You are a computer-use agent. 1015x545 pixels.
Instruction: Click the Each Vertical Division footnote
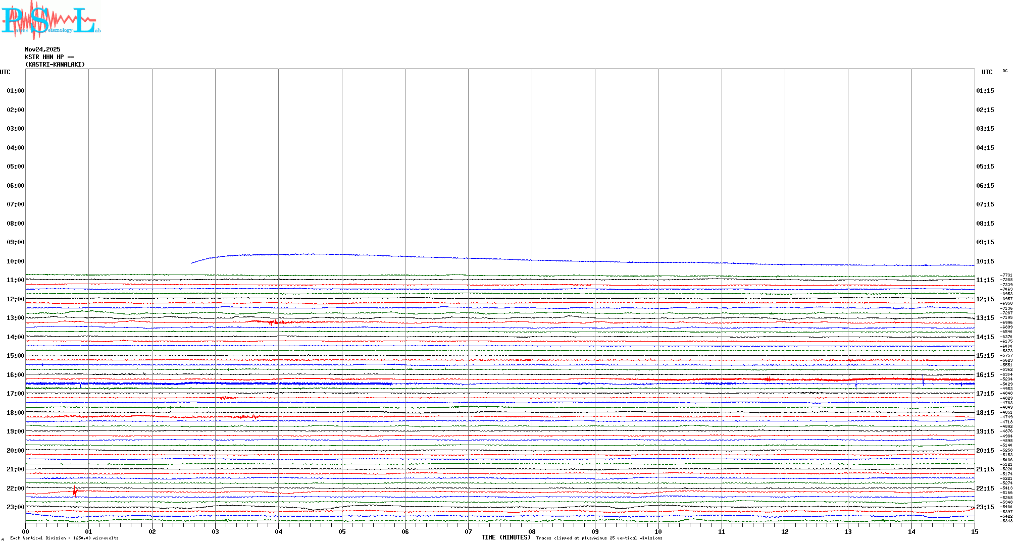point(64,538)
